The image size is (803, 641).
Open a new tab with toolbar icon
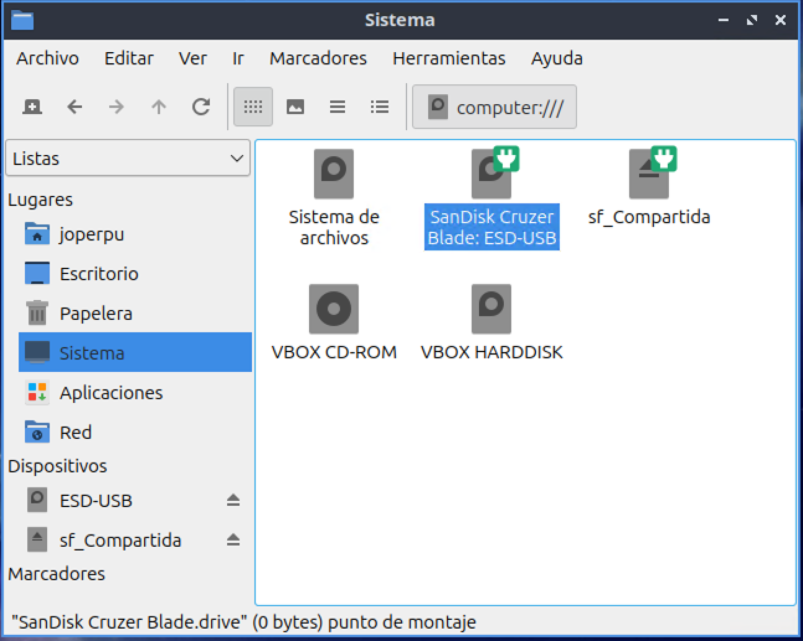[32, 107]
